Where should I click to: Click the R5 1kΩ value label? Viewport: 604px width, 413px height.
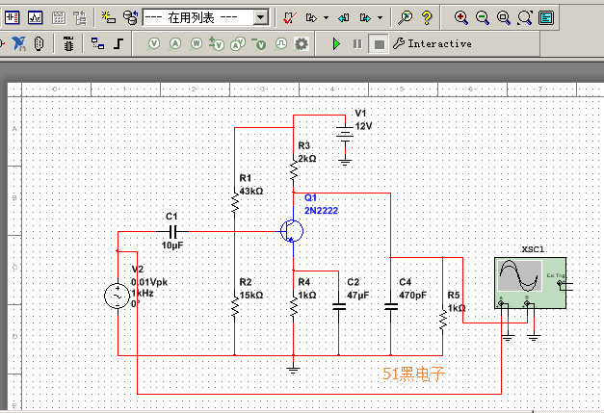point(457,308)
